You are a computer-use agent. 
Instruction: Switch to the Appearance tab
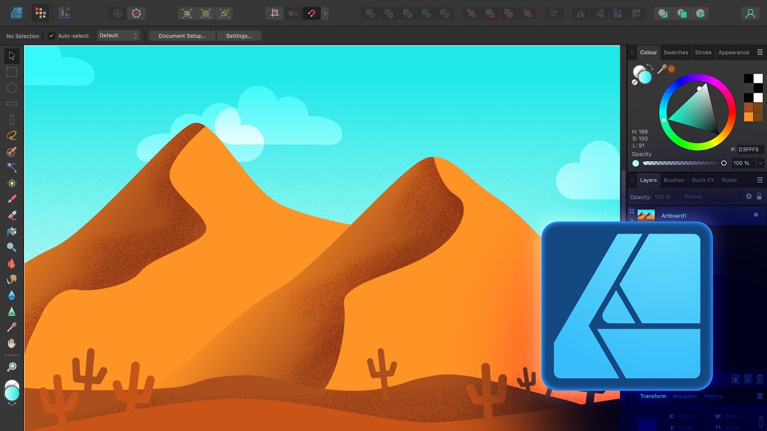point(733,53)
